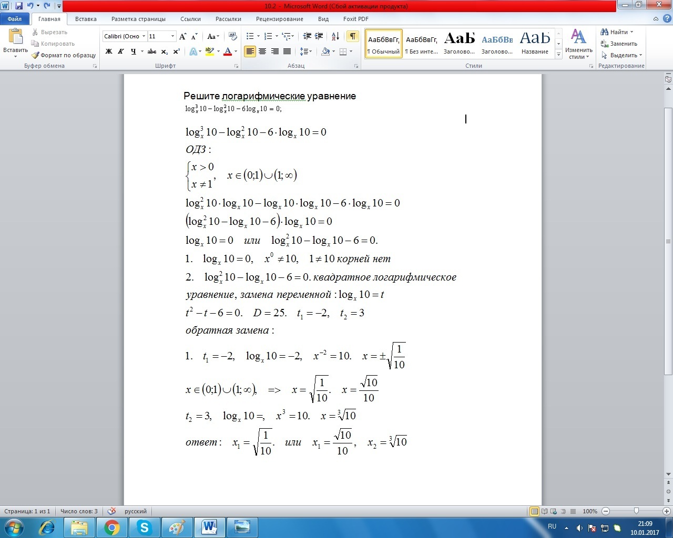The image size is (673, 538).
Task: Toggle underline formatting (Ч)
Action: point(133,51)
